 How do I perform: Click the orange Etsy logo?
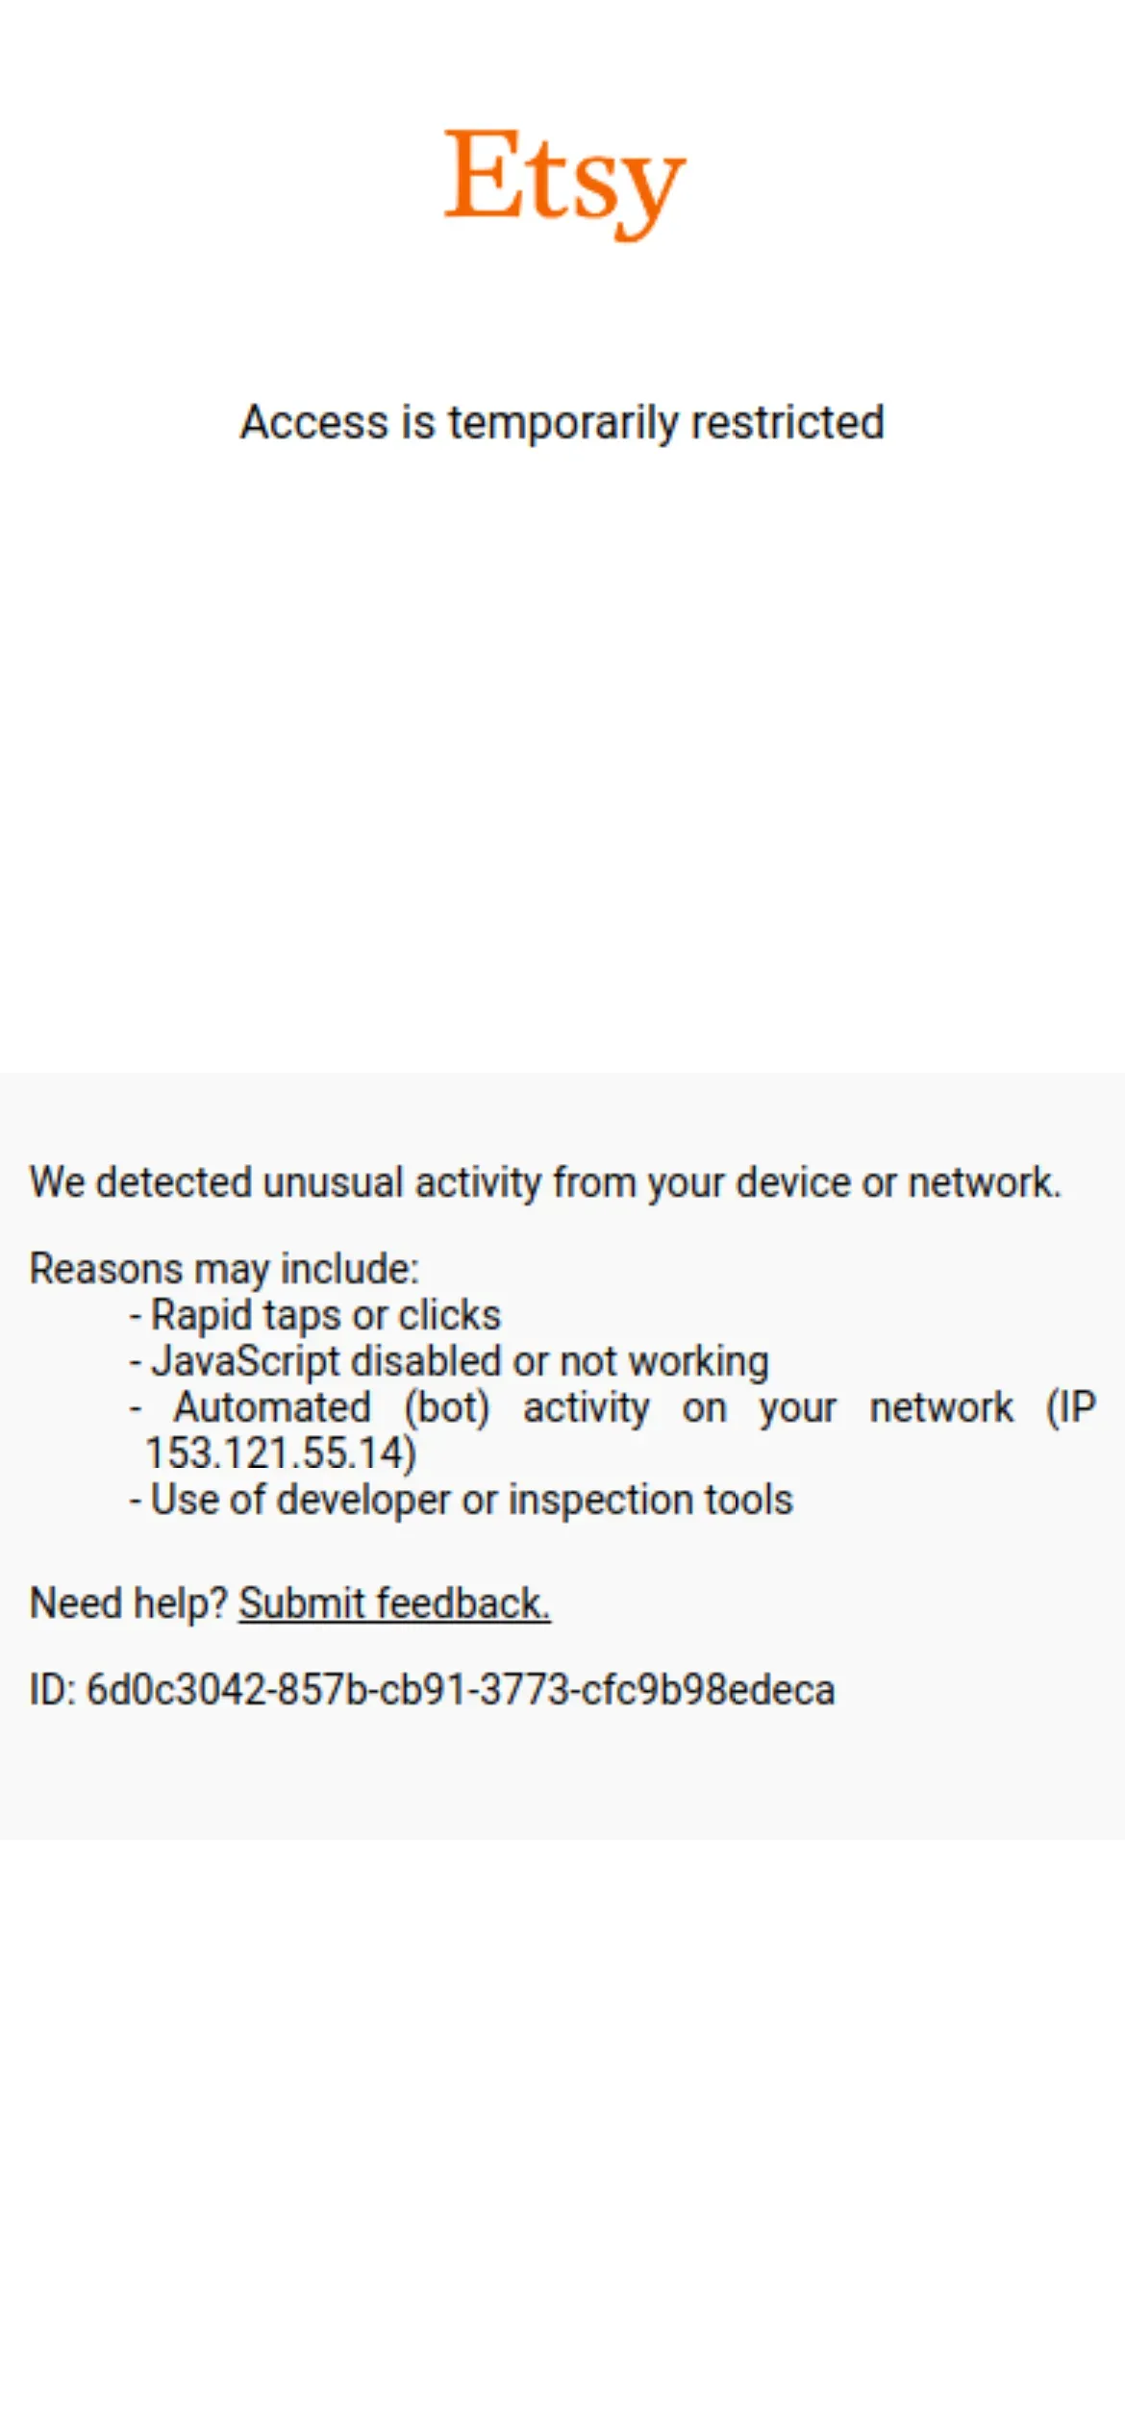564,181
